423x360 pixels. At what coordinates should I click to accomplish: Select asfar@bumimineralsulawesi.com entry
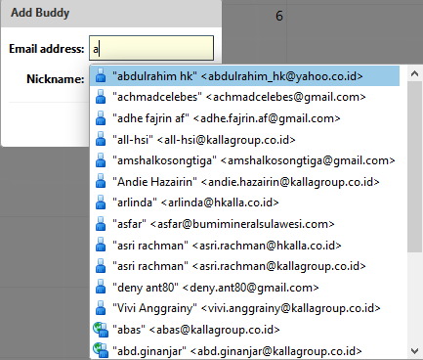pyautogui.click(x=244, y=224)
